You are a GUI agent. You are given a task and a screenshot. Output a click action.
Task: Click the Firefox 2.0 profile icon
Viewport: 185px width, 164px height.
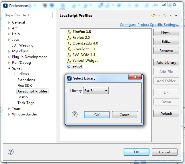click(69, 38)
